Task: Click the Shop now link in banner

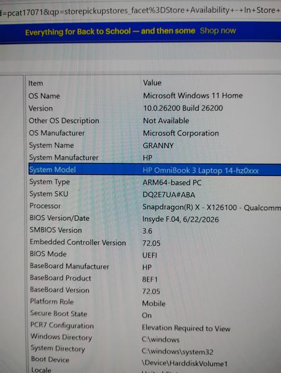Action: click(x=218, y=30)
